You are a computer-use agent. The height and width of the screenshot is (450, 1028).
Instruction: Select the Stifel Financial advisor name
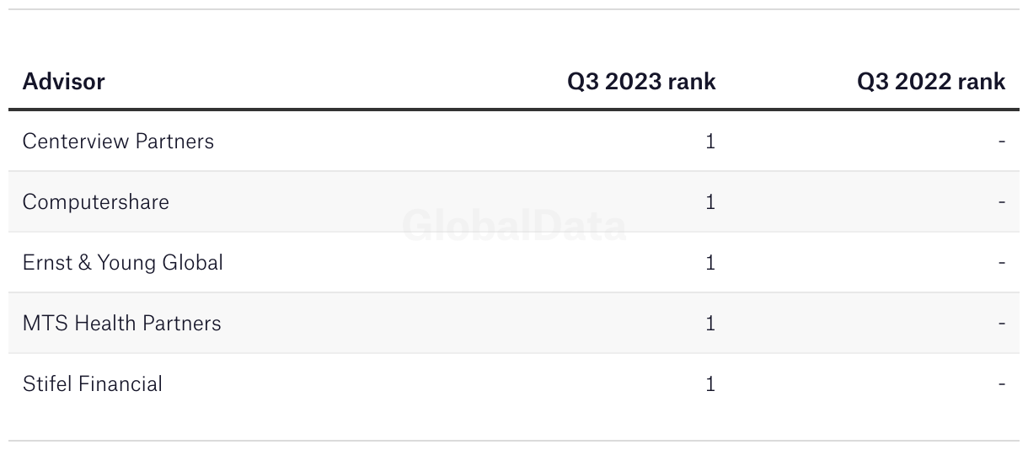[x=92, y=383]
